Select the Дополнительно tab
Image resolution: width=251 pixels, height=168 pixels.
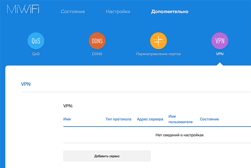click(x=170, y=12)
